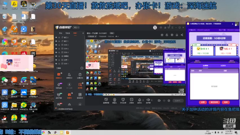Viewport: 240px width, 135px height.
Task: Hide the 文本 1 layer with eye icon
Action: (56, 64)
